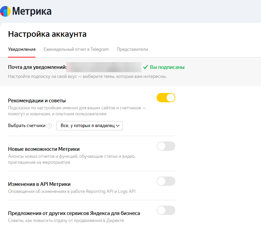Turn on Изменения в API Метрики switch
This screenshot has height=229, width=261.
tap(166, 181)
